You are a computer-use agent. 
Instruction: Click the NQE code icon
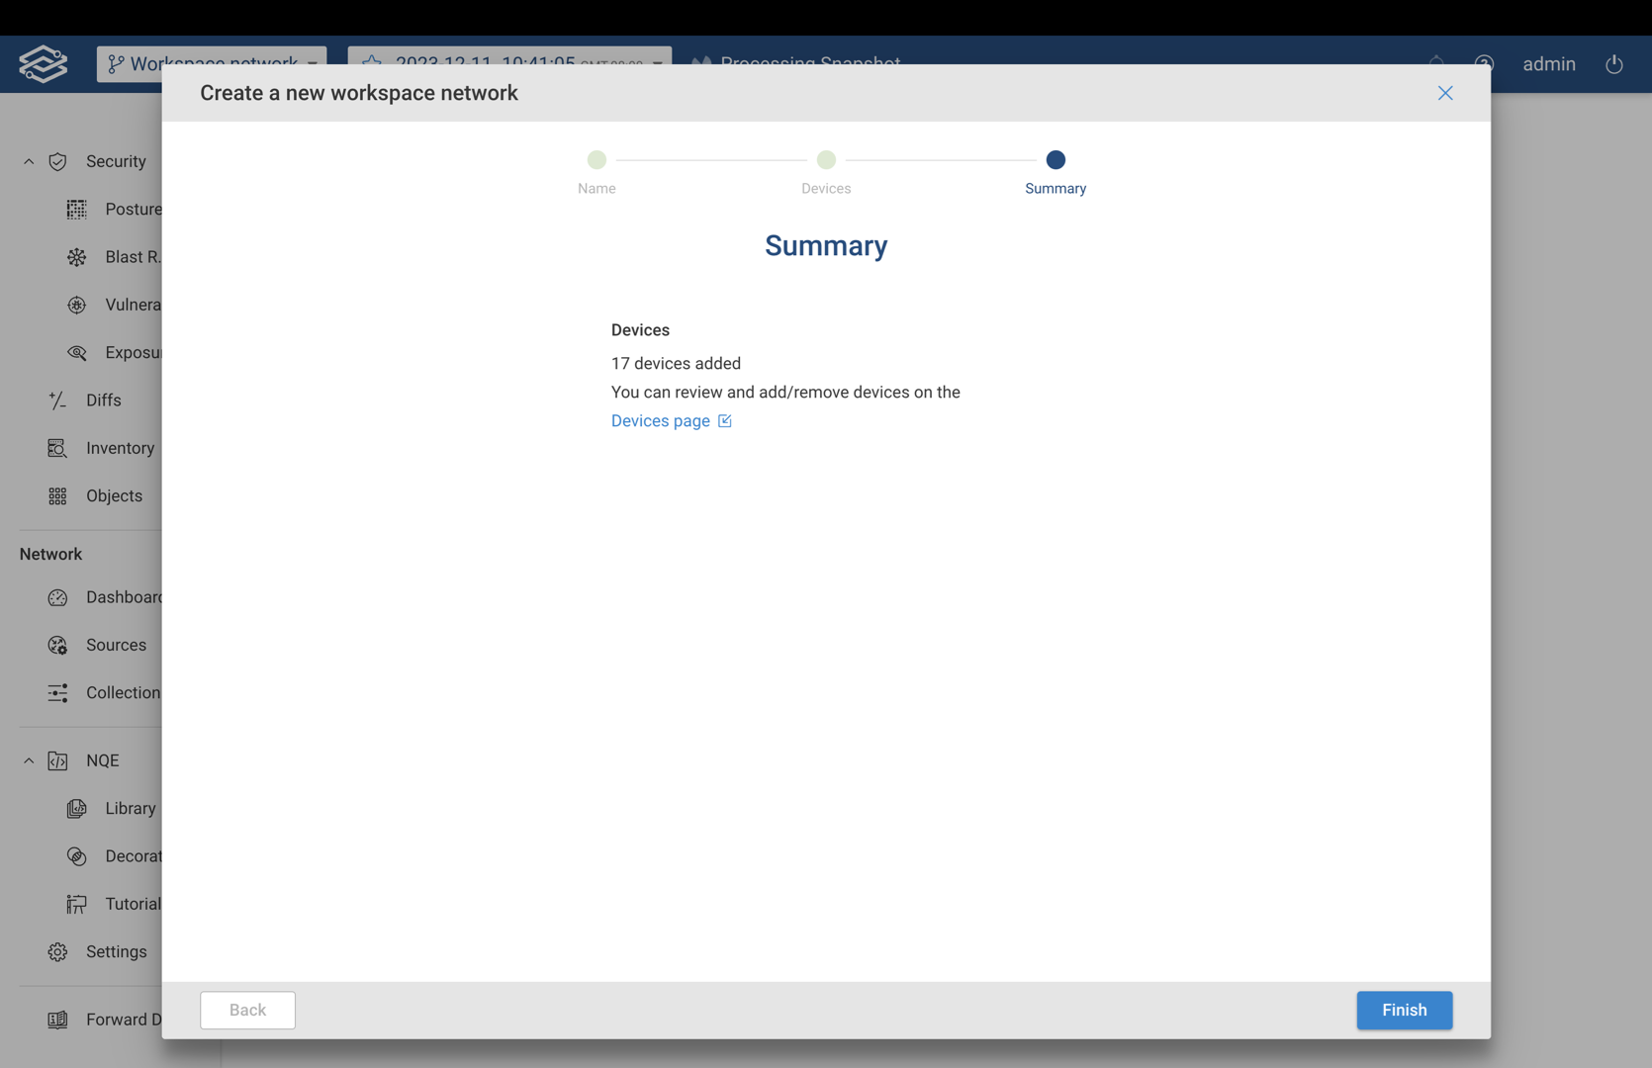pos(57,760)
